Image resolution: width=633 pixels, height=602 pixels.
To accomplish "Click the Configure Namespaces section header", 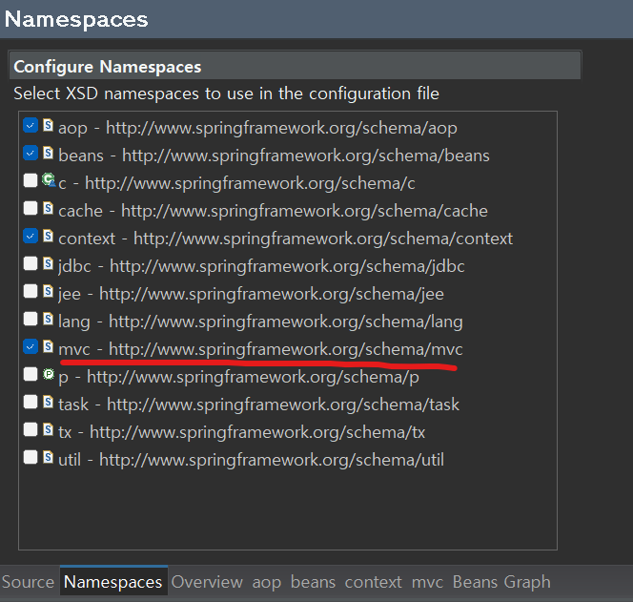I will click(x=296, y=66).
